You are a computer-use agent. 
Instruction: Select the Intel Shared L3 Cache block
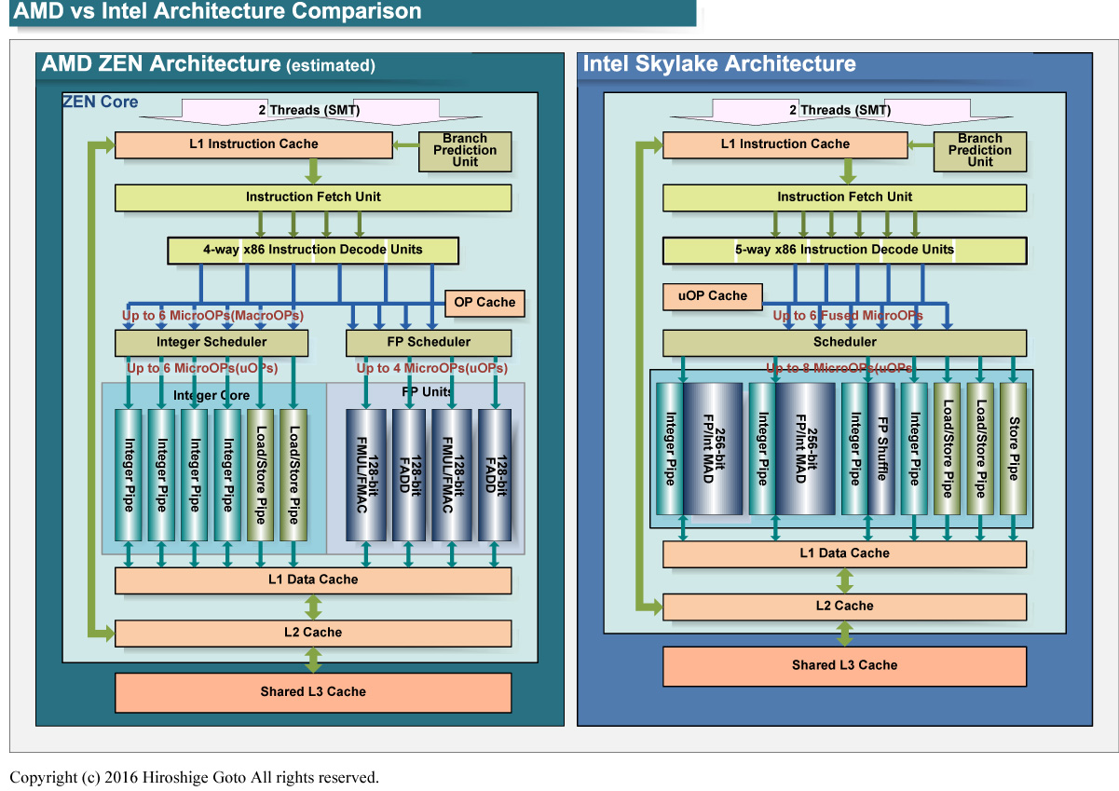click(x=844, y=665)
